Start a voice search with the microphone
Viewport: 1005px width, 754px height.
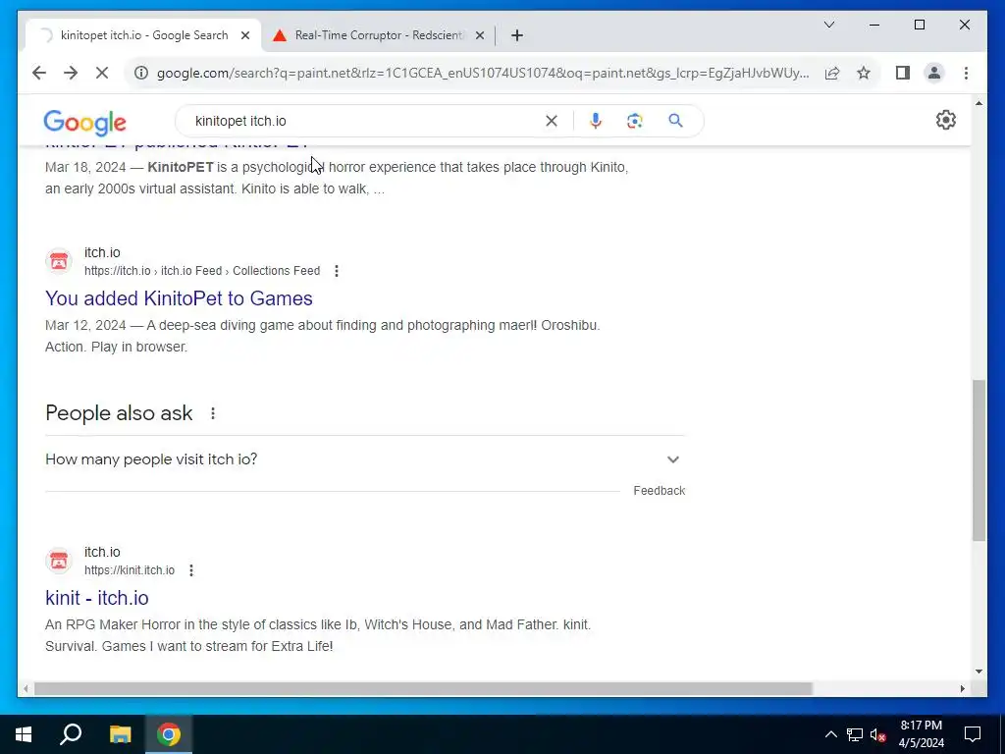[596, 121]
